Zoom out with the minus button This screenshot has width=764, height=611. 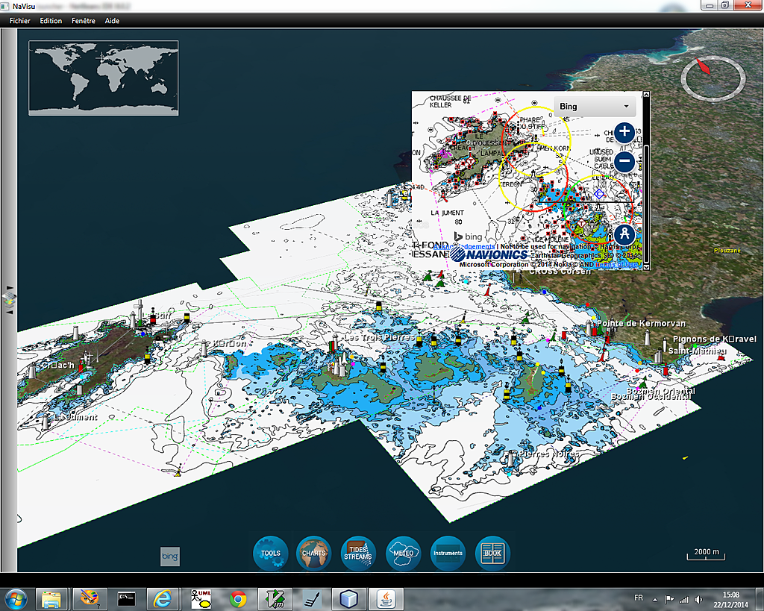[624, 161]
